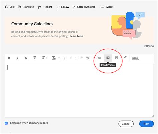The image size is (158, 134).
Task: Click the Cancel button
Action: [126, 124]
